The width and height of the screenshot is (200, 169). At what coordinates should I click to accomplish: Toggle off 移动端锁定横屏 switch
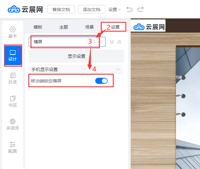pos(101,81)
